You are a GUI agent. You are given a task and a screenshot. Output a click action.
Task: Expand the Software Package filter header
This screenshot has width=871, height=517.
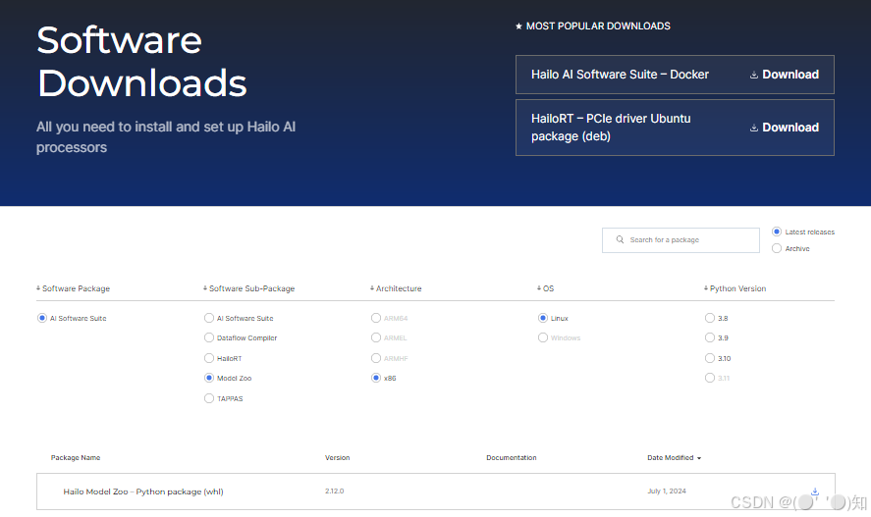(74, 288)
